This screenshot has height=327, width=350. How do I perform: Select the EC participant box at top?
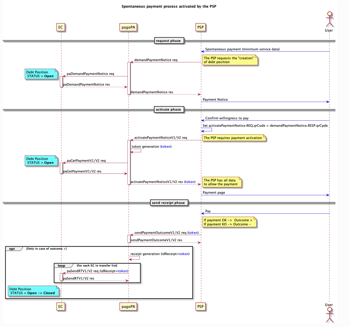pos(61,27)
